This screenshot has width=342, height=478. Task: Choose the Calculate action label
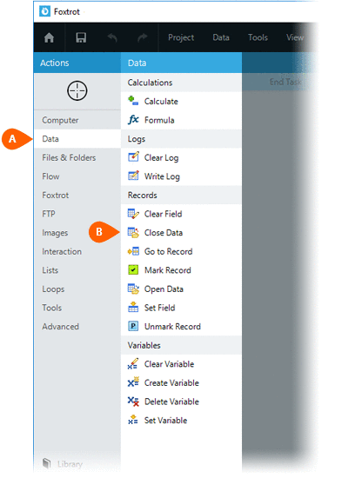(161, 101)
